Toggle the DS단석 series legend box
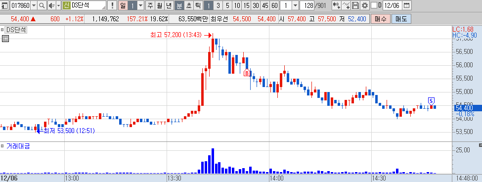The width and height of the screenshot is (482, 182). click(2, 30)
